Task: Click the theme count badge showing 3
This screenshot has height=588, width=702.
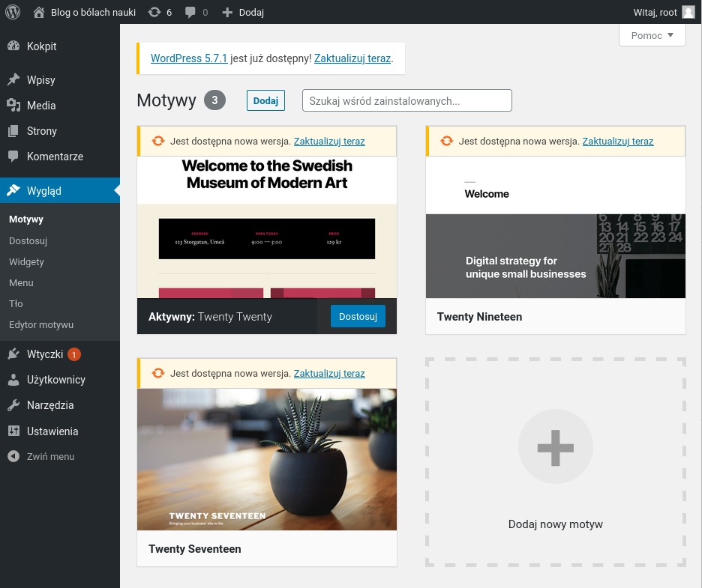Action: [215, 100]
